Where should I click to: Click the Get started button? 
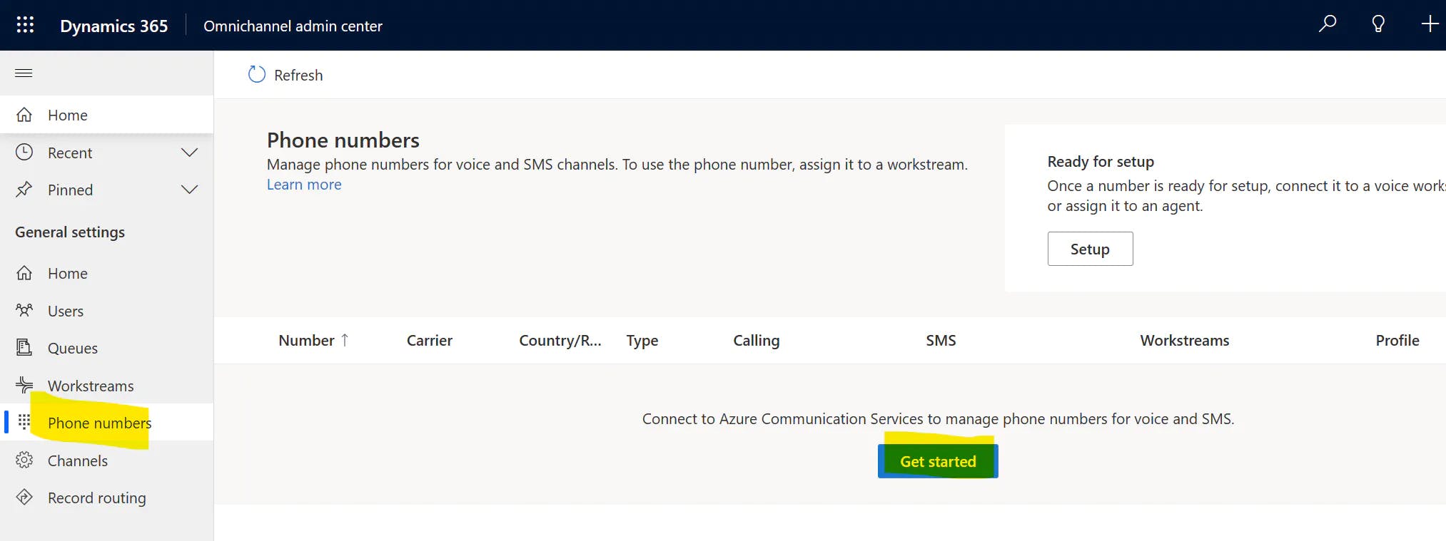tap(938, 461)
